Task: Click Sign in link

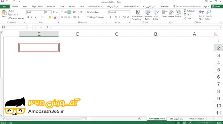Action: pos(206,7)
